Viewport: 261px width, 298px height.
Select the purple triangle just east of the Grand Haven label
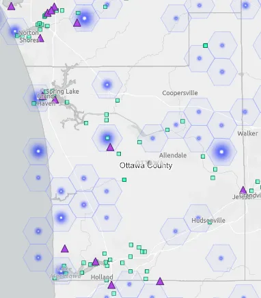(x=55, y=100)
